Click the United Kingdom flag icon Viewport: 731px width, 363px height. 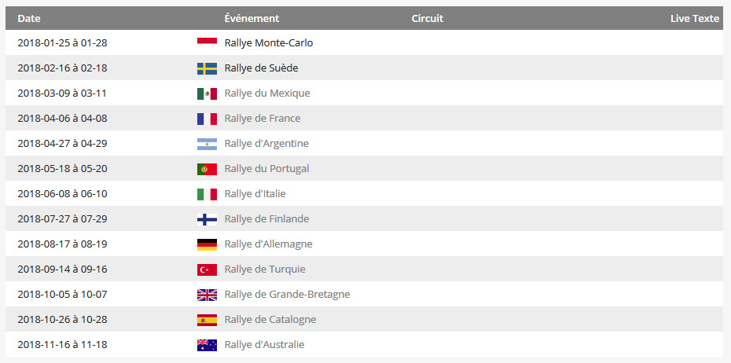point(207,295)
